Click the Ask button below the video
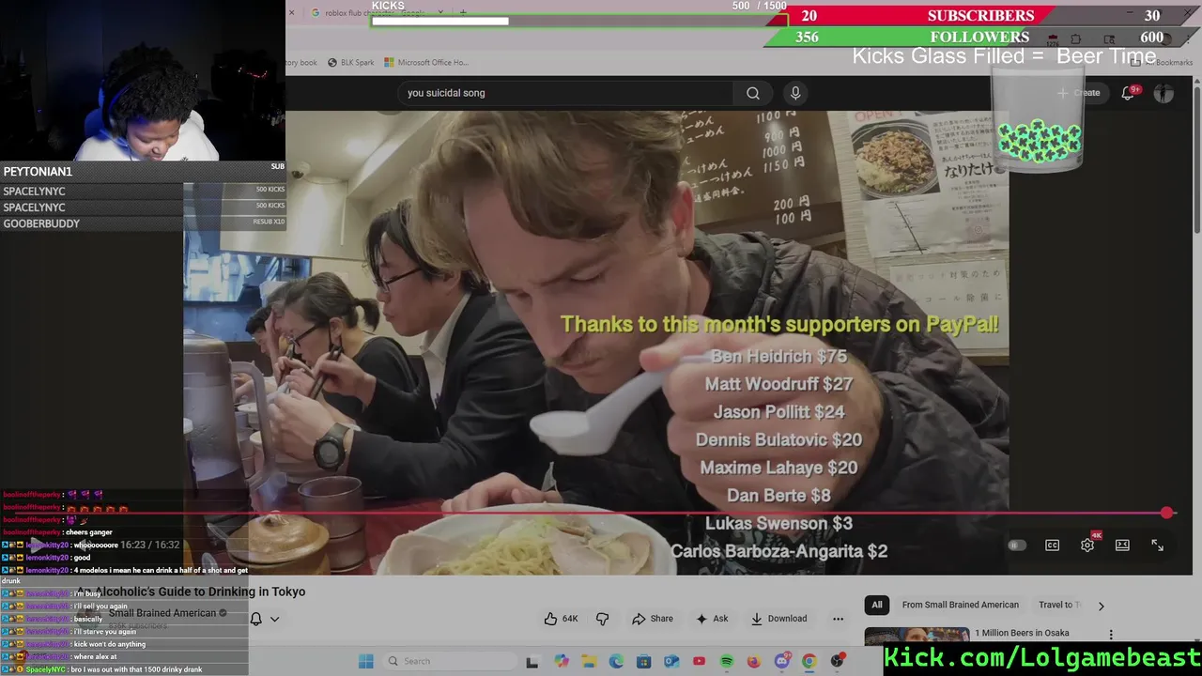This screenshot has height=676, width=1202. click(712, 619)
